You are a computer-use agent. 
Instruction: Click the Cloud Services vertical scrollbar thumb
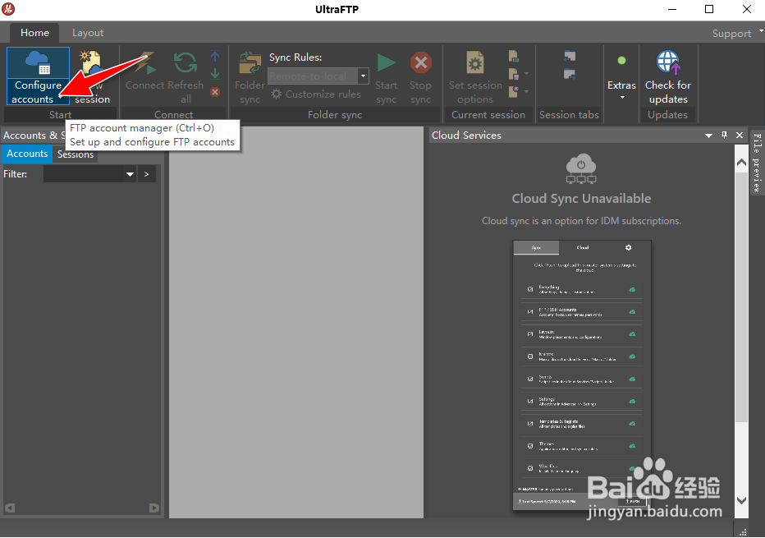741,297
